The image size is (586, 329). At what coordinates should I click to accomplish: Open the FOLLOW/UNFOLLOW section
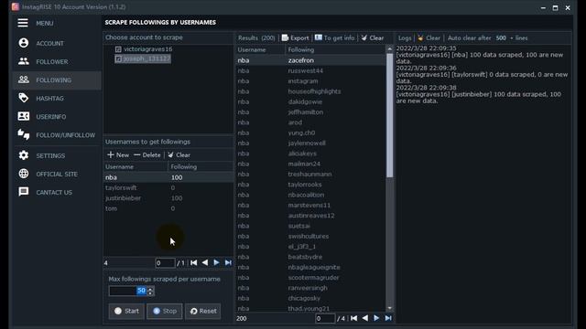point(57,134)
